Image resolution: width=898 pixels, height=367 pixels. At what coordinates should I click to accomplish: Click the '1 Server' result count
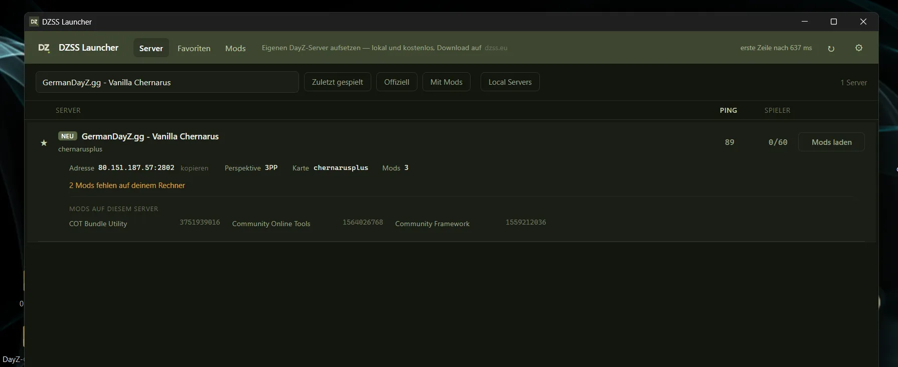[854, 83]
